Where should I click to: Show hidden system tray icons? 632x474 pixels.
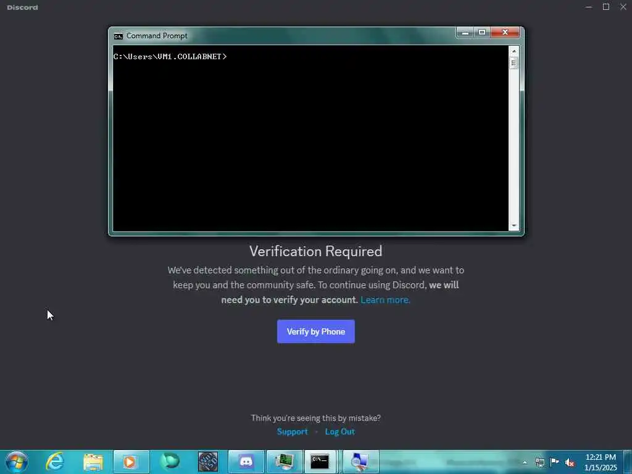pyautogui.click(x=525, y=462)
